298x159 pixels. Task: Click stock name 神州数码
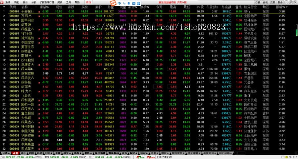click(27, 127)
